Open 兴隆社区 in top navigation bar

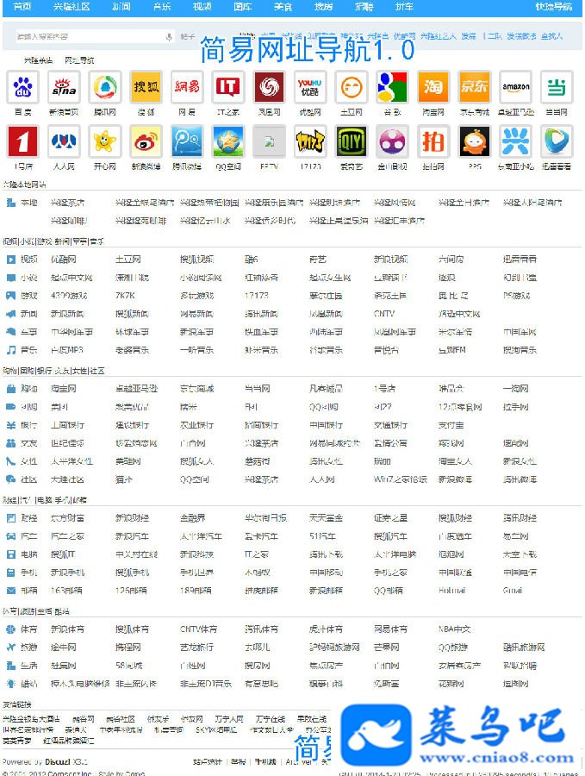tap(72, 6)
